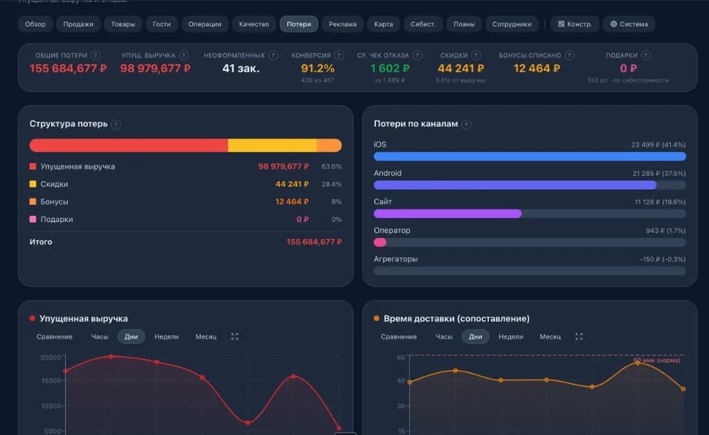Click the Агрегаторы channel label
The image size is (709, 435).
[395, 259]
